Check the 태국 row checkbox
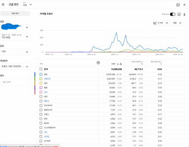The image size is (189, 147). pos(41,96)
